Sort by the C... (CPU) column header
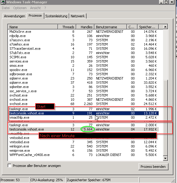Viewport: 177px width, 183px height. tap(132, 27)
